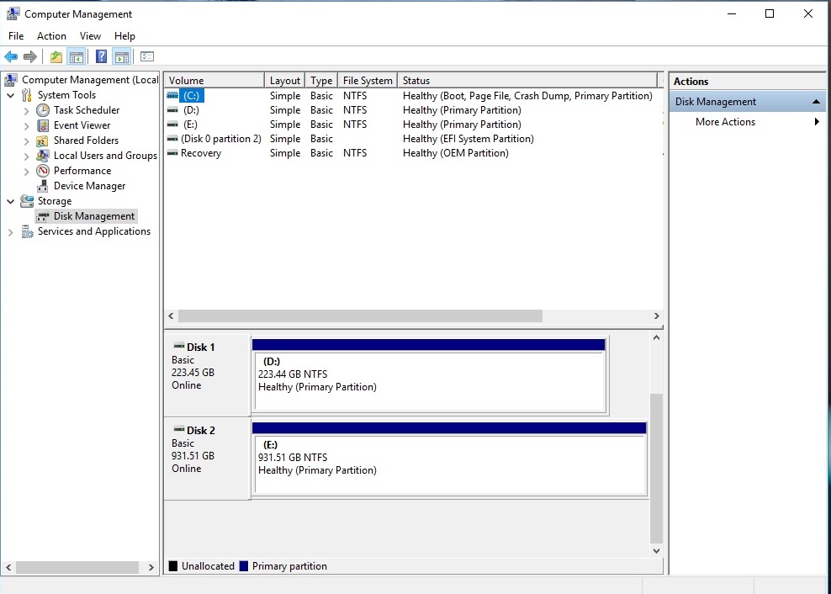This screenshot has width=831, height=594.
Task: Click the Computer Management window title icon
Action: (13, 13)
